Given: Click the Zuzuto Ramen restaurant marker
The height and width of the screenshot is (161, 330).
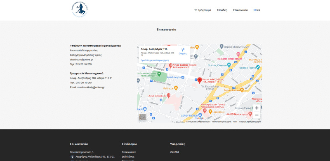Looking at the screenshot, I should 242,90.
